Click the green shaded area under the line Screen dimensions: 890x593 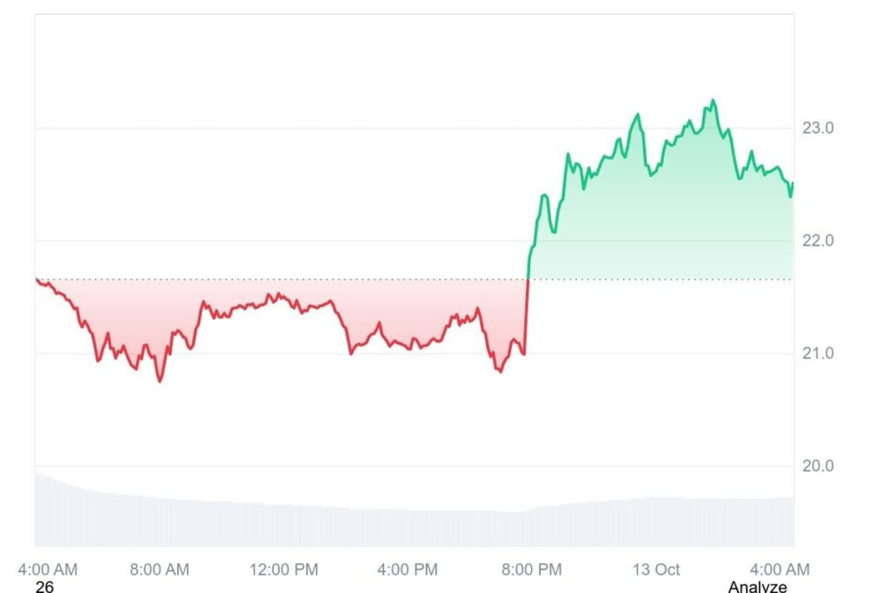(661, 226)
